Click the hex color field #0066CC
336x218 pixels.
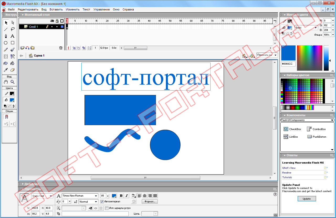point(288,64)
